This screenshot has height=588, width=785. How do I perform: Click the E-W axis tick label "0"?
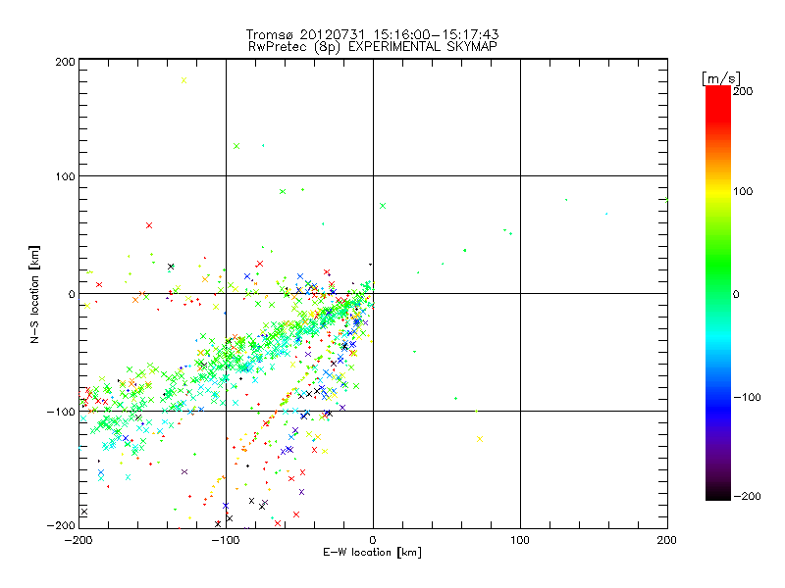pyautogui.click(x=373, y=540)
